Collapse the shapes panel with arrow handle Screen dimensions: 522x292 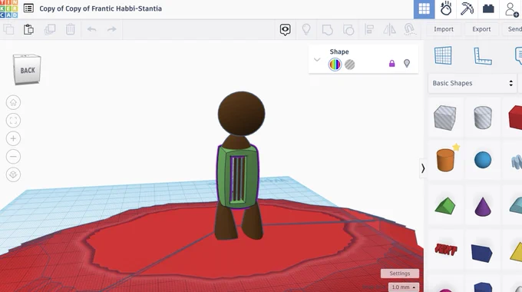423,168
